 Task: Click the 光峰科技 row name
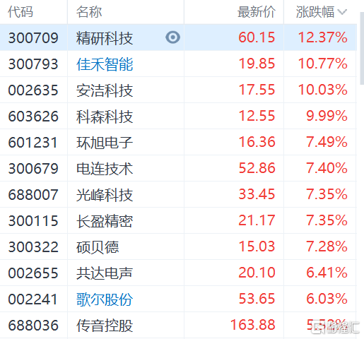pyautogui.click(x=105, y=195)
